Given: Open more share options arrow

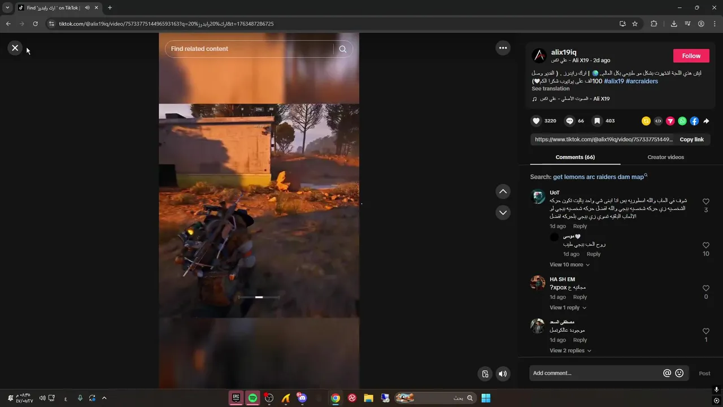Looking at the screenshot, I should click(x=706, y=121).
